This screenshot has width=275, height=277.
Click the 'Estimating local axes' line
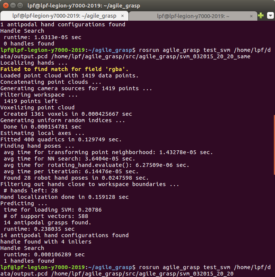coord(42,133)
